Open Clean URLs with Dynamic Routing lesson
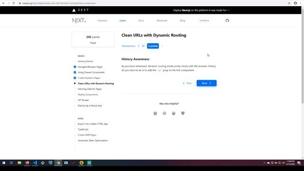Viewport: 304px width, 171px height. 96,84
